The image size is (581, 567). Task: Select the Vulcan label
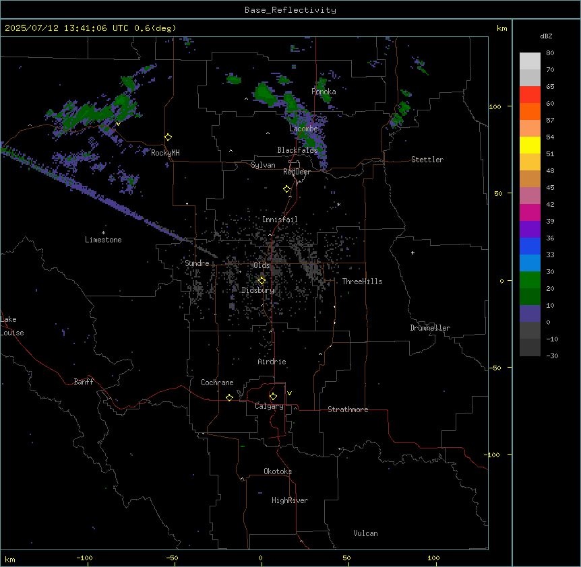coord(366,533)
